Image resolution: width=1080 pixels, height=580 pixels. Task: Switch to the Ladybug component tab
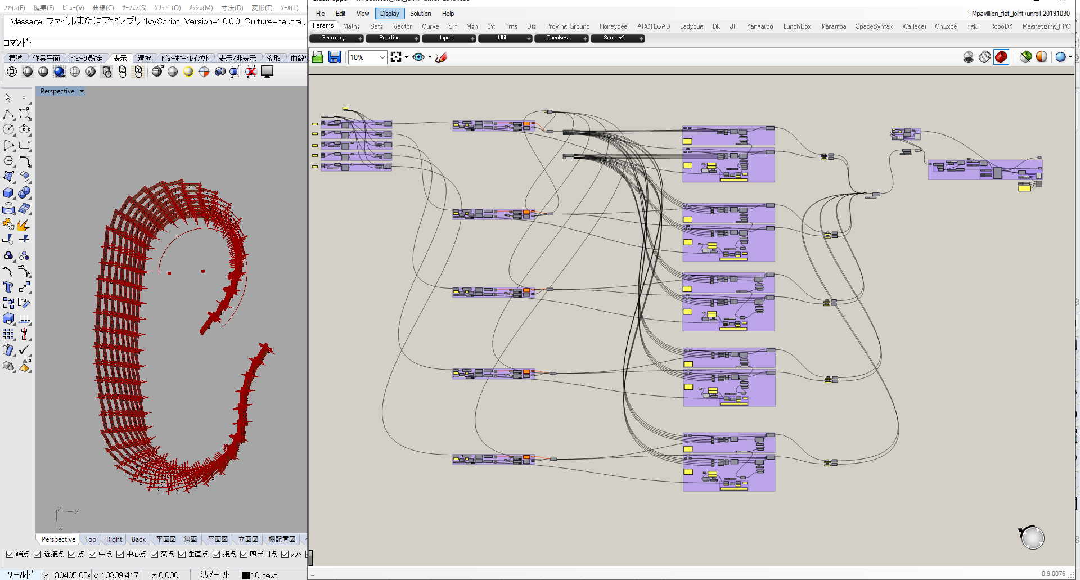tap(691, 26)
